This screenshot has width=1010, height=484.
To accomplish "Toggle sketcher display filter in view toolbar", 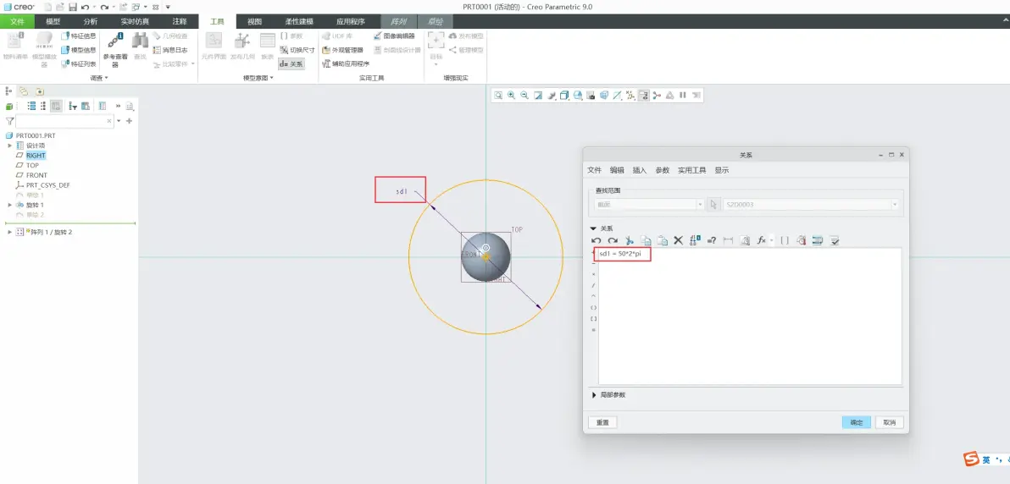I will point(643,96).
